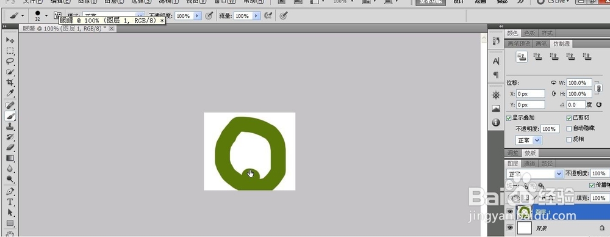Click the X offset input field
Image resolution: width=610 pixels, height=237 pixels.
point(531,94)
